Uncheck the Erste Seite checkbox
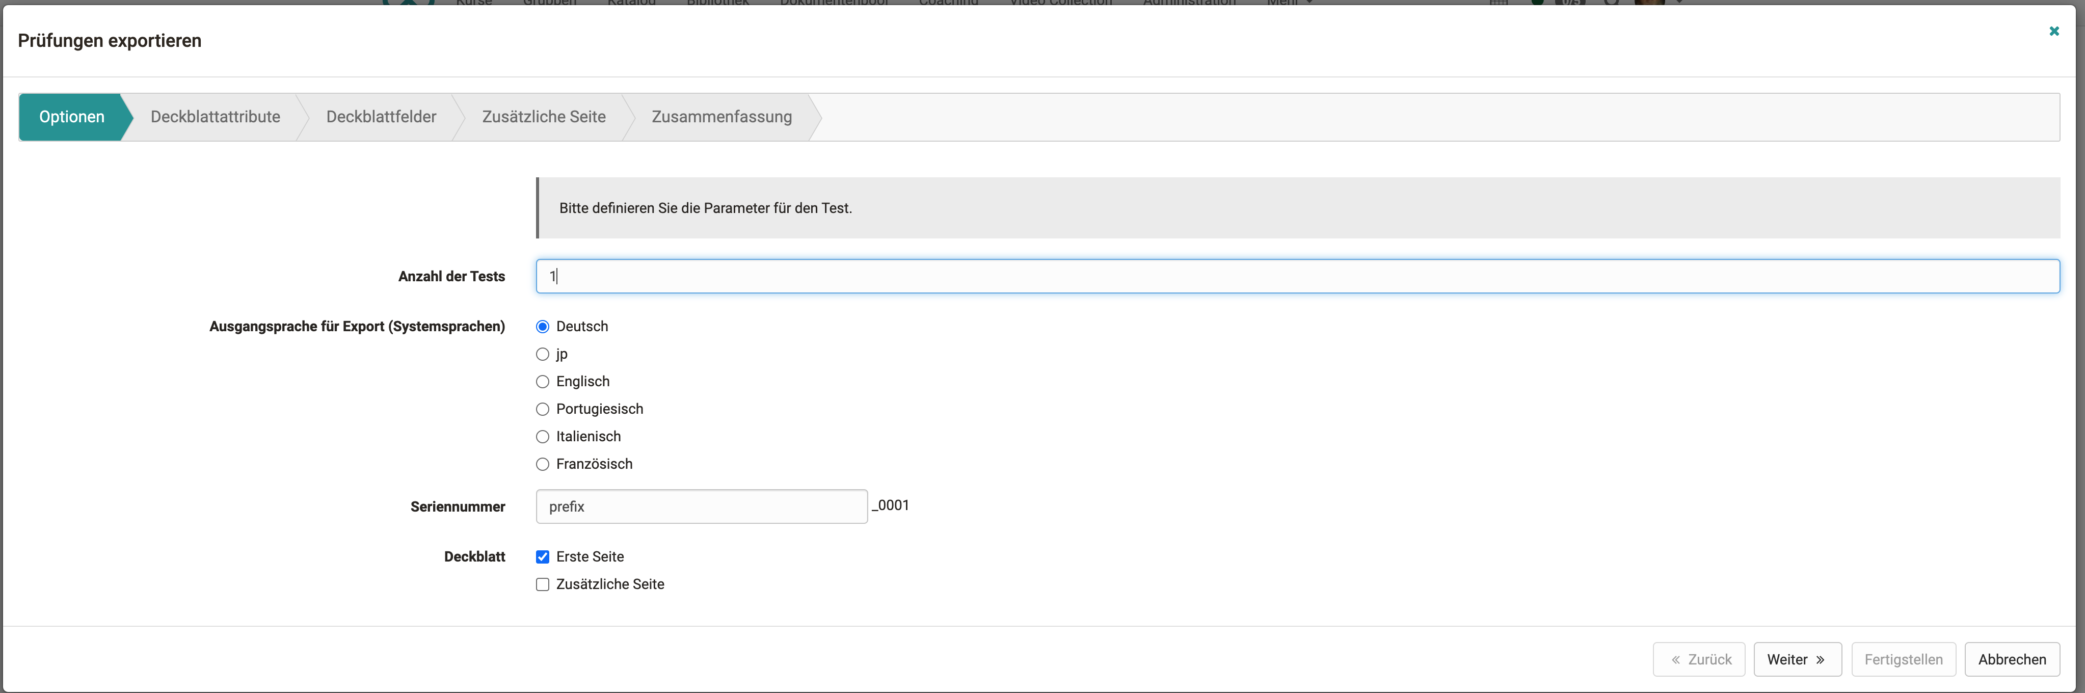This screenshot has height=693, width=2085. tap(542, 556)
